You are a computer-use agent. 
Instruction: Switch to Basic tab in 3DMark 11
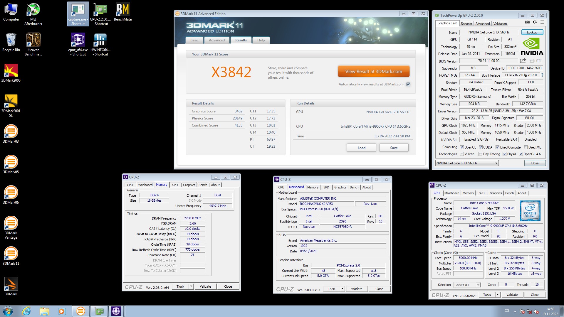pos(194,40)
